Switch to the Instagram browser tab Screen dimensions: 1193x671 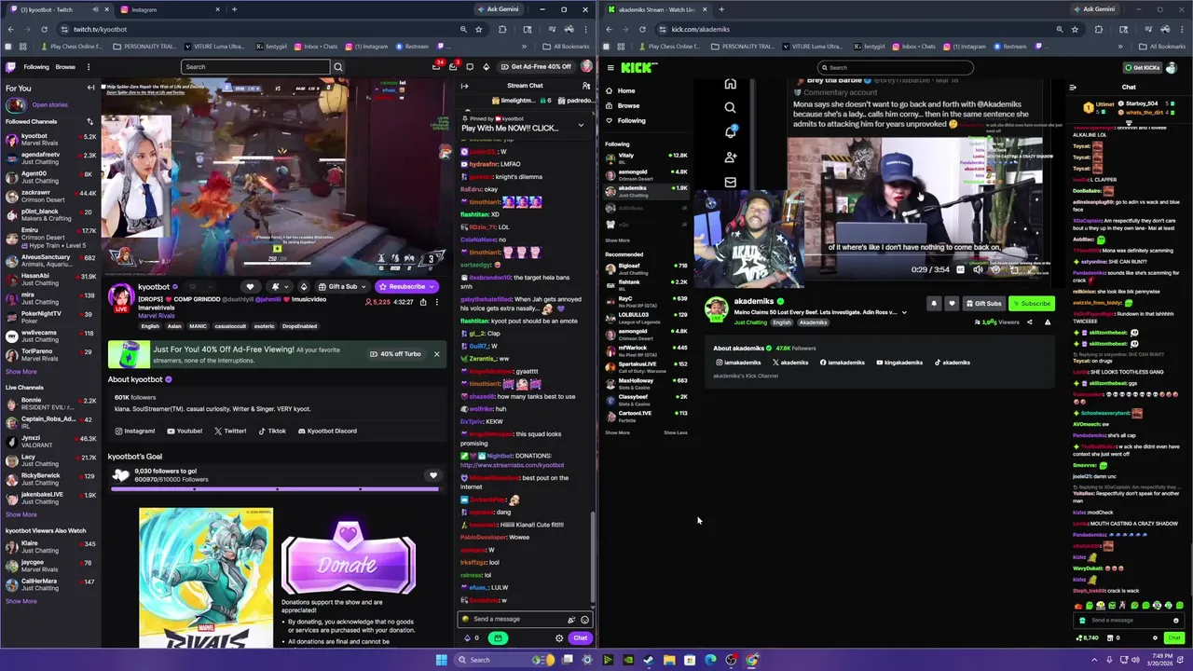tap(169, 9)
